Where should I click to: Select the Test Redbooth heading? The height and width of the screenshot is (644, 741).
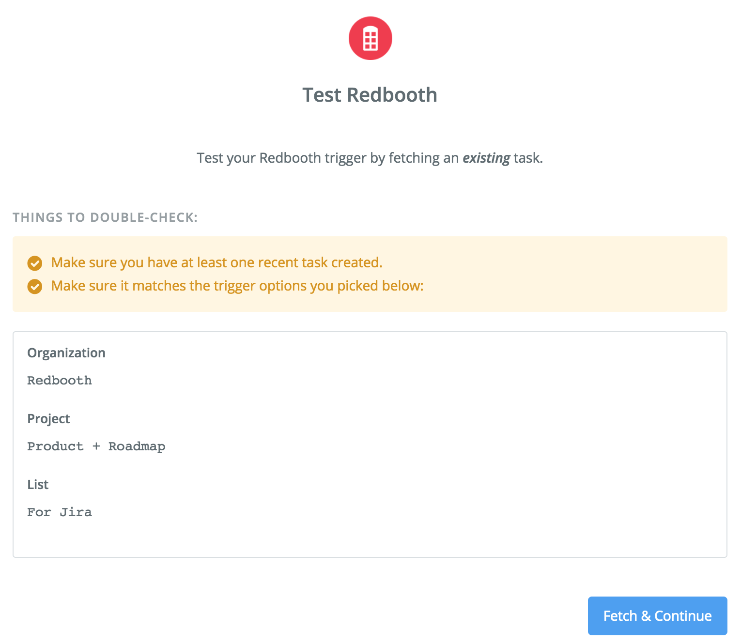tap(370, 95)
